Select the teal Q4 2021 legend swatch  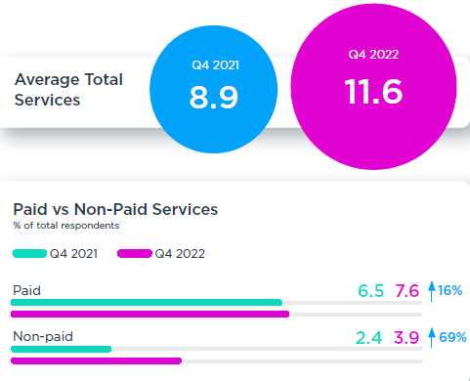pos(29,253)
